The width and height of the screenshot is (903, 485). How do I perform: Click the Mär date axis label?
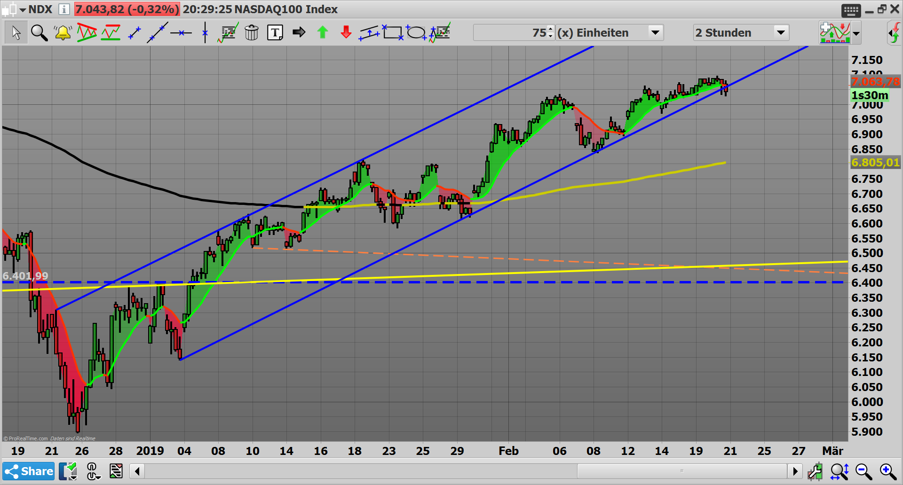[x=833, y=451]
